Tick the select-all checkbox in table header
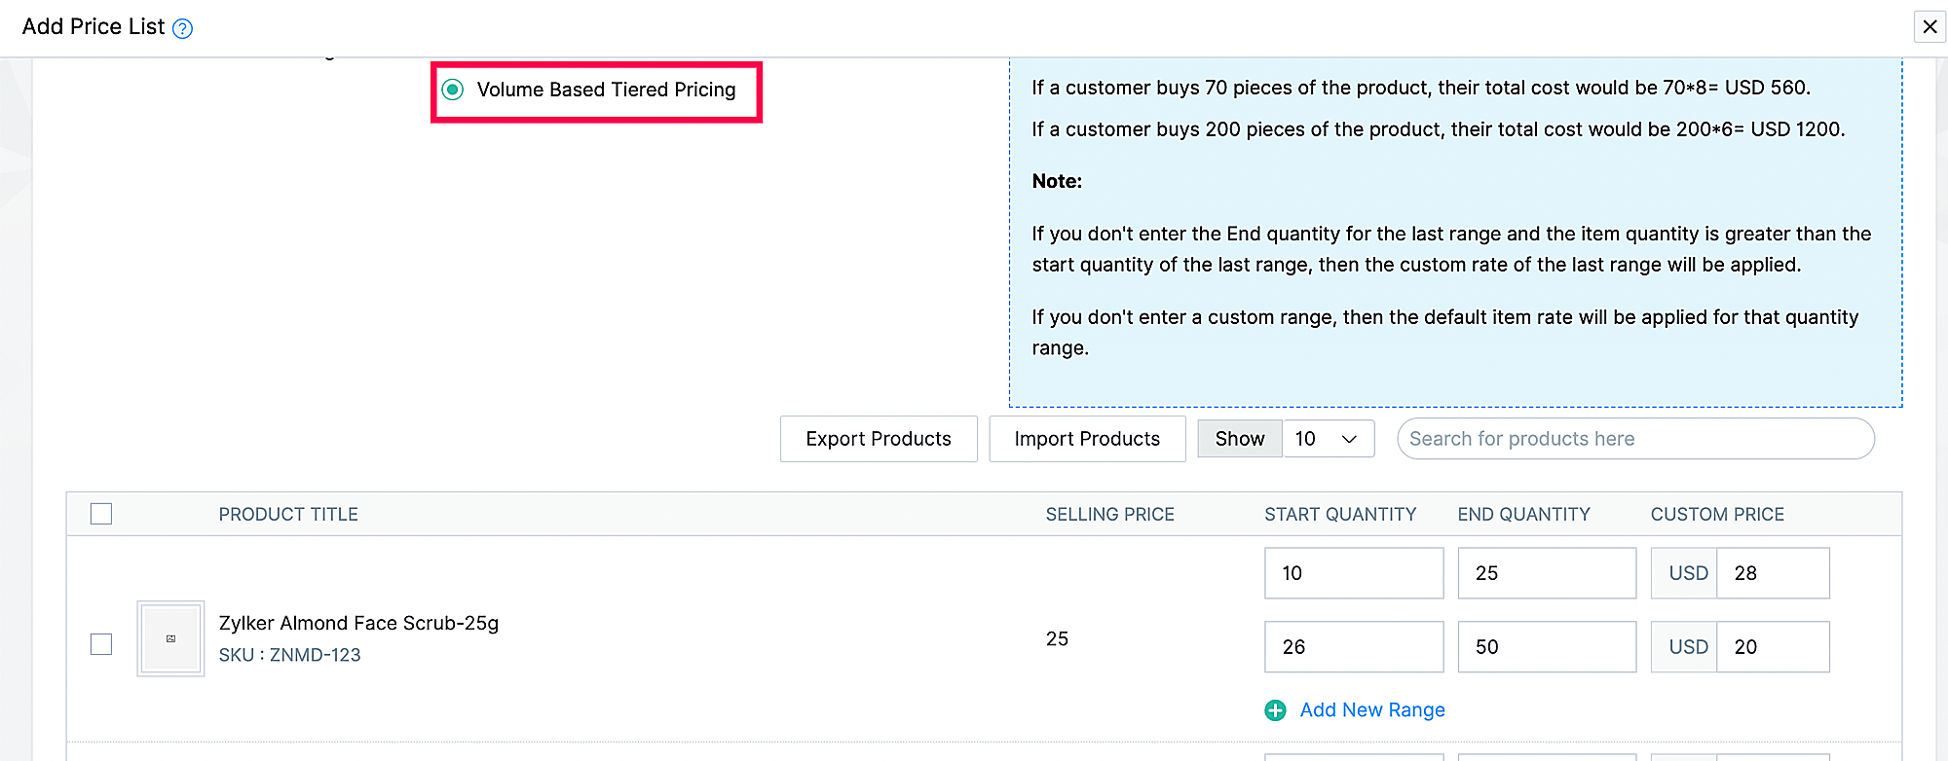The image size is (1948, 761). [101, 514]
